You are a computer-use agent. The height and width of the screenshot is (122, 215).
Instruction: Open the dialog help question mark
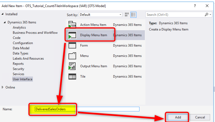tap(195, 6)
